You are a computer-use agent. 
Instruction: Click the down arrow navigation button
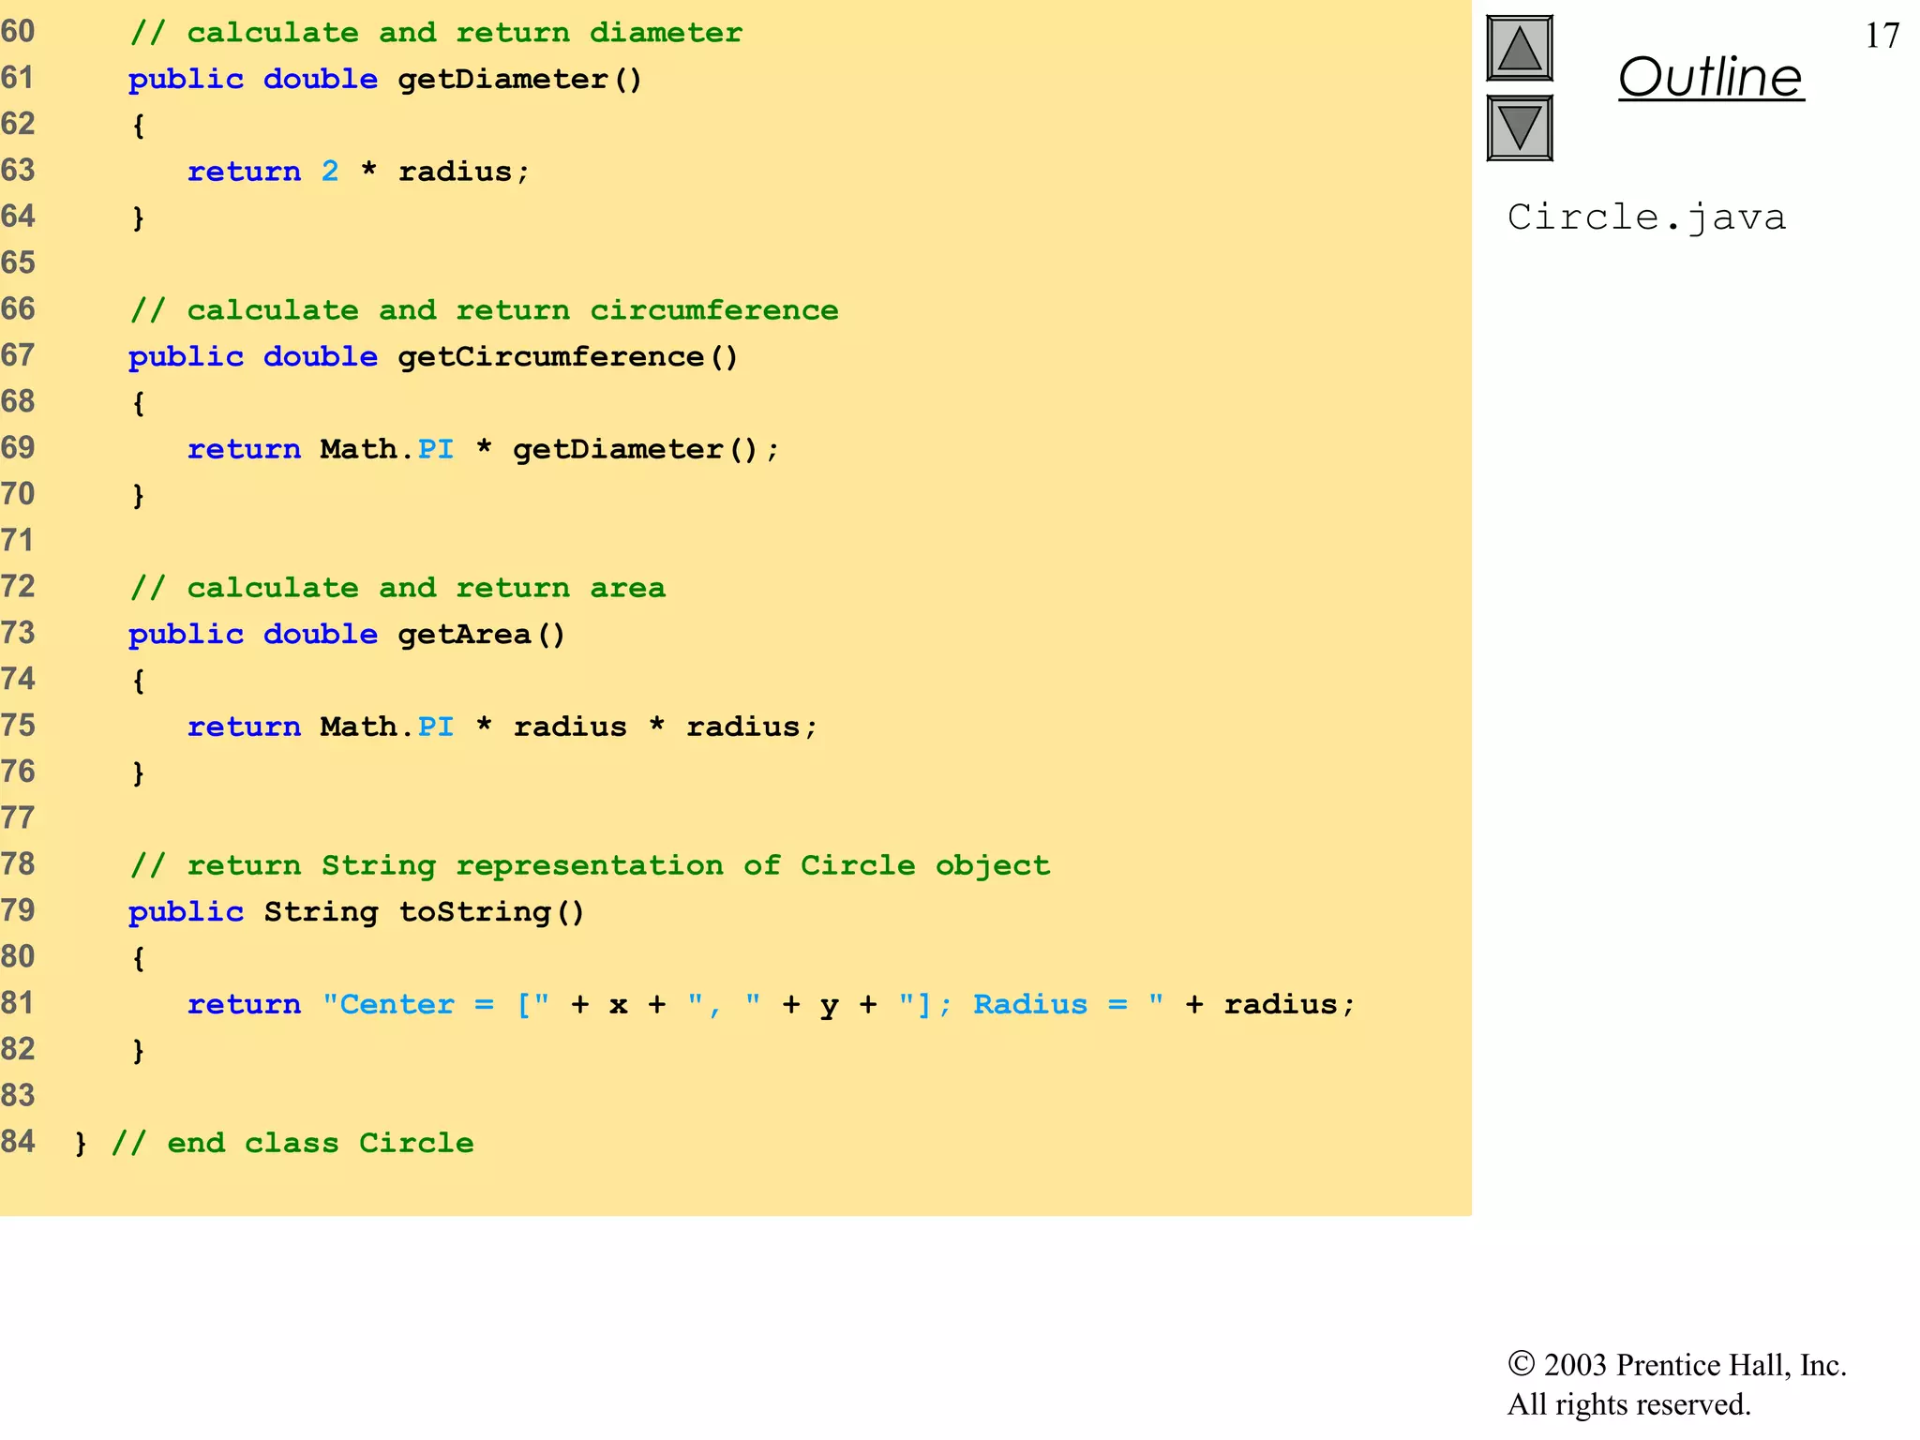pos(1519,127)
